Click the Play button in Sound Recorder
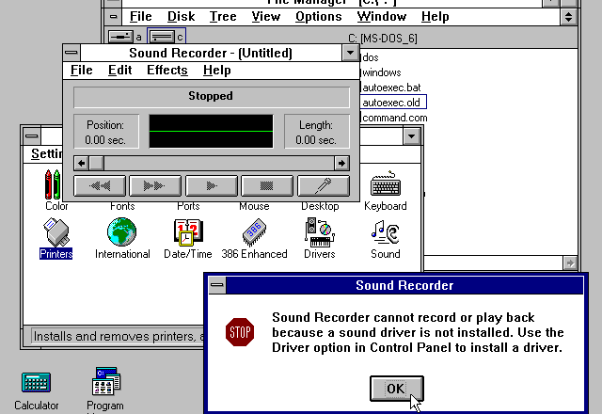Screen dimensions: 602x414 coord(211,186)
